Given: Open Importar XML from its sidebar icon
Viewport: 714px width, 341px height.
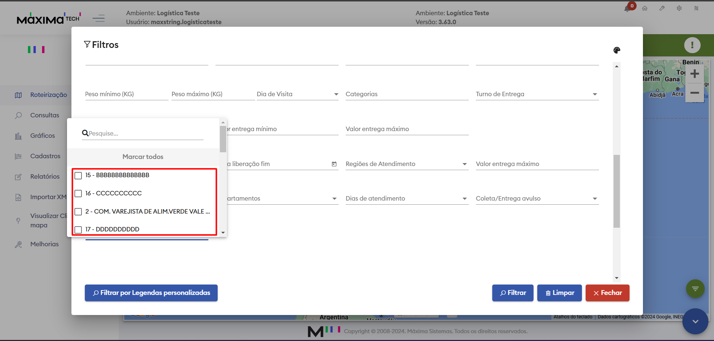Looking at the screenshot, I should click(x=18, y=197).
